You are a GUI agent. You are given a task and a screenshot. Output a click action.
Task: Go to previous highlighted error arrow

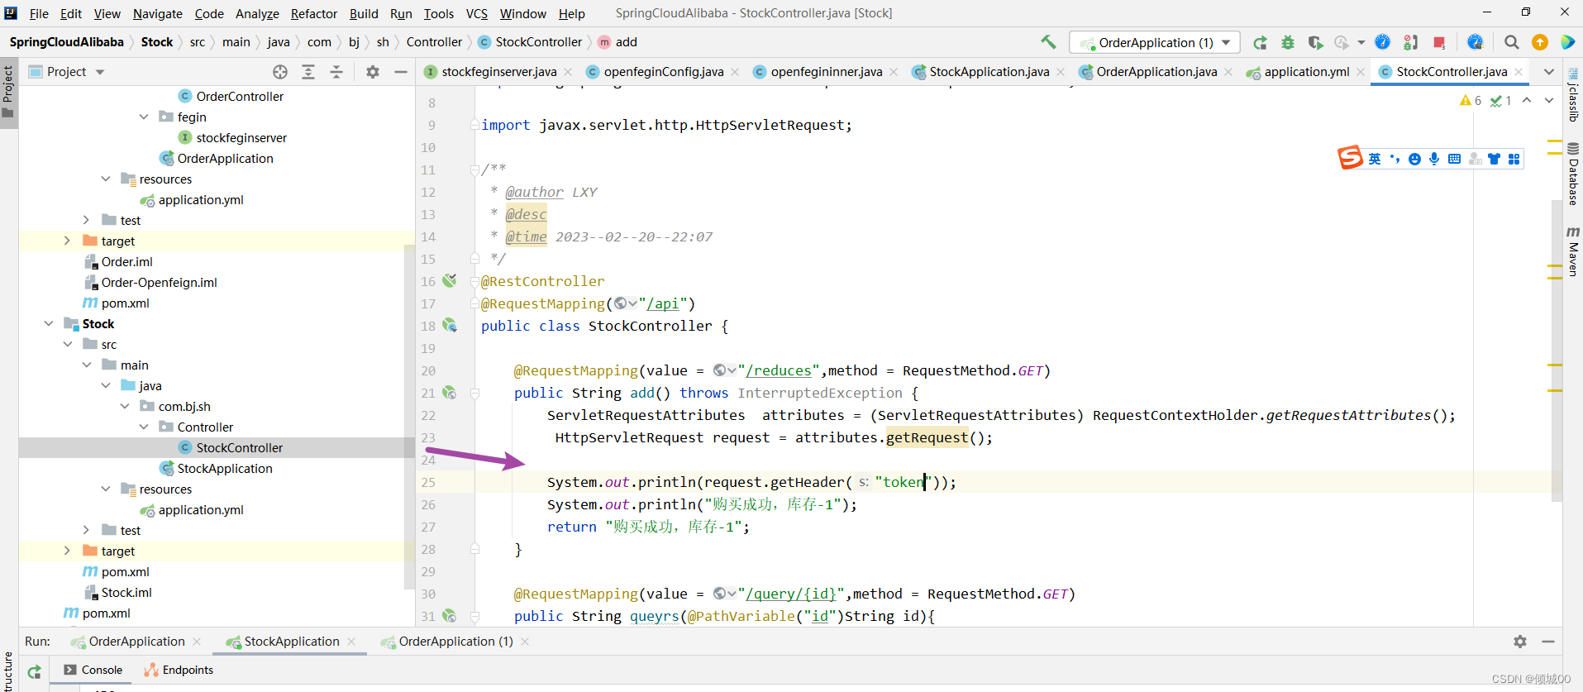tap(1527, 100)
